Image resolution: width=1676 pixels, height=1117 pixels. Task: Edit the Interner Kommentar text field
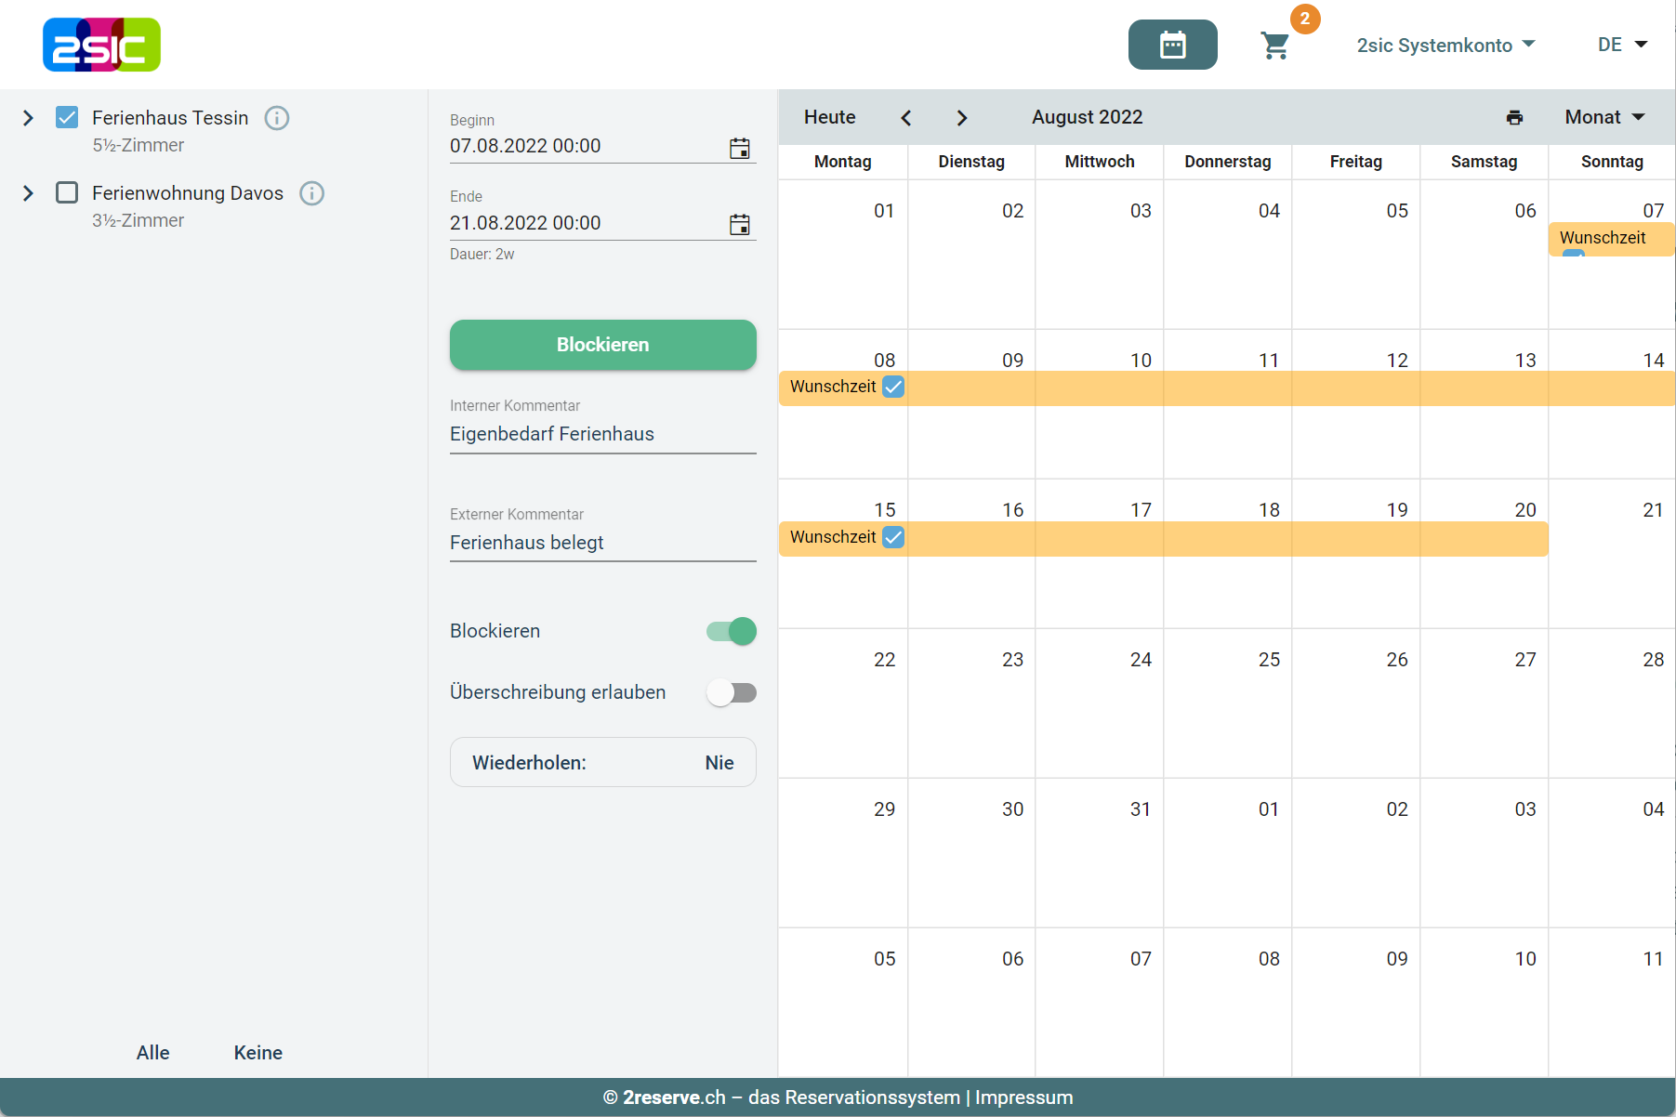602,434
